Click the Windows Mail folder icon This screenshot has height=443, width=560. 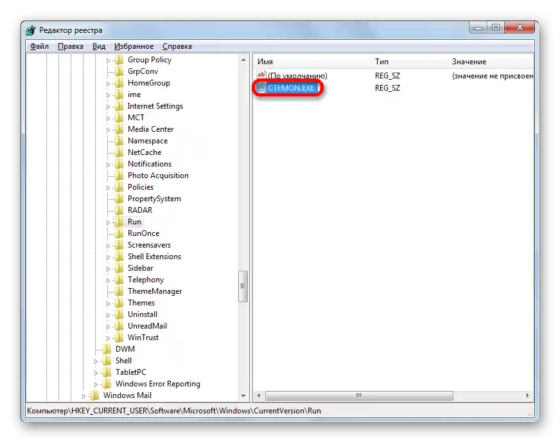click(x=94, y=395)
